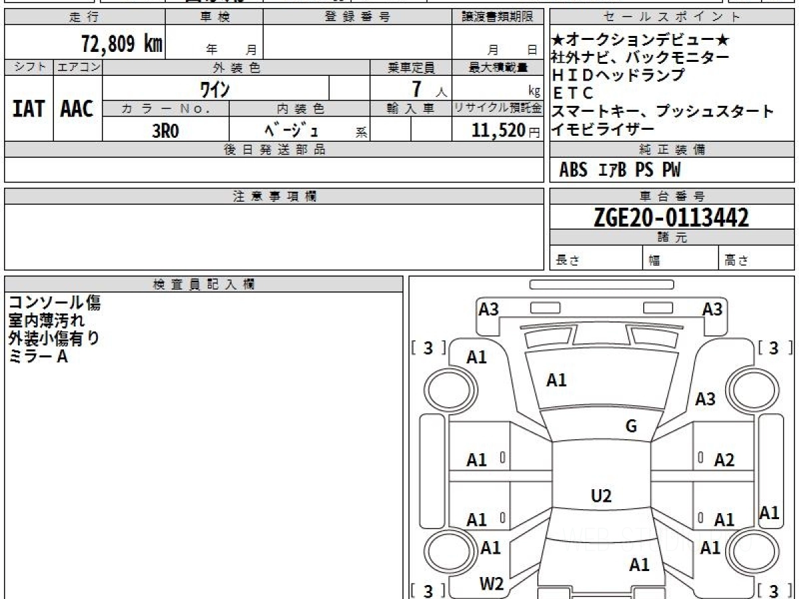799x599 pixels.
Task: Select the ETC sales point line
Action: (573, 93)
